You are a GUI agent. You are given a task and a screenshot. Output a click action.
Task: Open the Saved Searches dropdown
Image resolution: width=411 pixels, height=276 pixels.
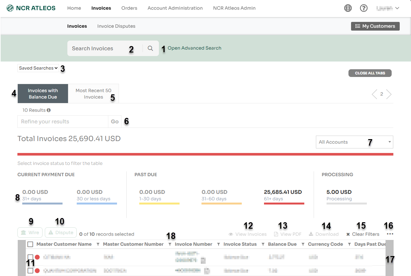38,68
